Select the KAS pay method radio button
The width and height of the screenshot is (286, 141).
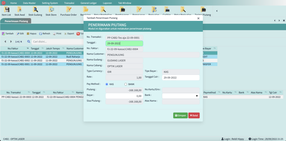tap(107, 84)
